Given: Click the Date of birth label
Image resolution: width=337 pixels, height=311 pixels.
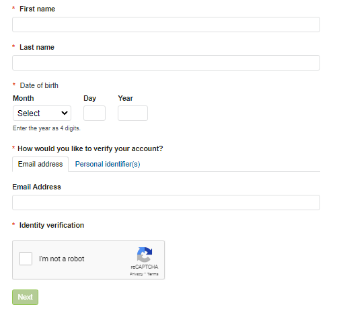Looking at the screenshot, I should point(39,85).
